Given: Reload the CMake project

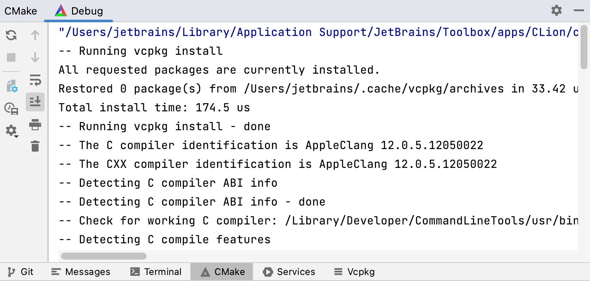Looking at the screenshot, I should 10,35.
